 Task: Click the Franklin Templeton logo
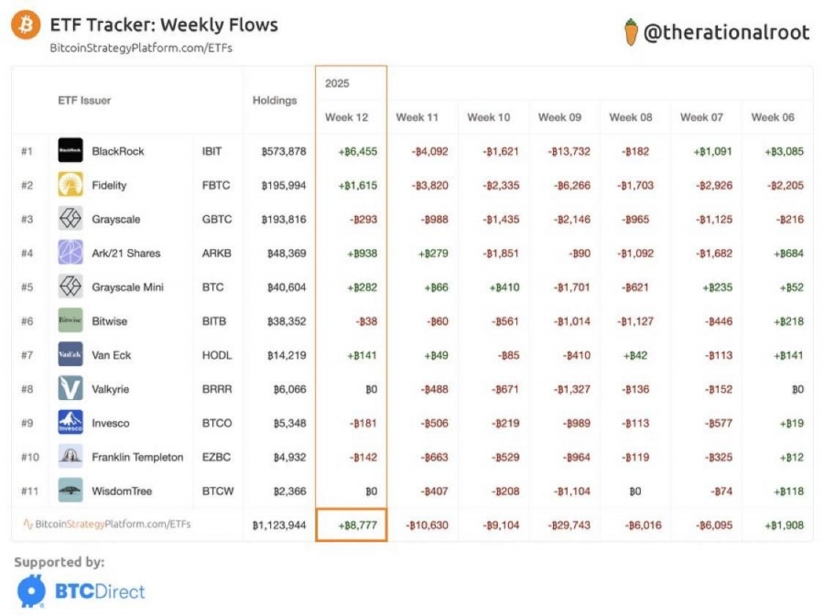70,457
